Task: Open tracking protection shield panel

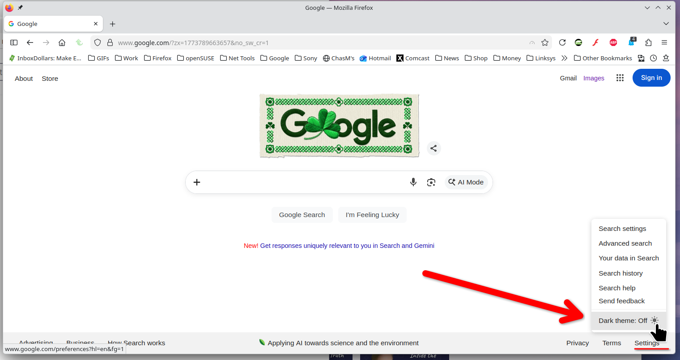Action: [98, 43]
